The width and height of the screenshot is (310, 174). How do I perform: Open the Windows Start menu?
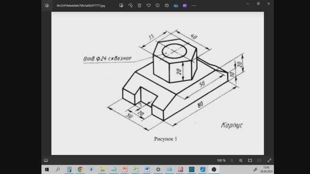pyautogui.click(x=47, y=170)
